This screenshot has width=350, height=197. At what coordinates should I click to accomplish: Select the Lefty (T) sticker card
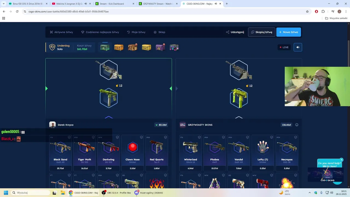pyautogui.click(x=263, y=153)
